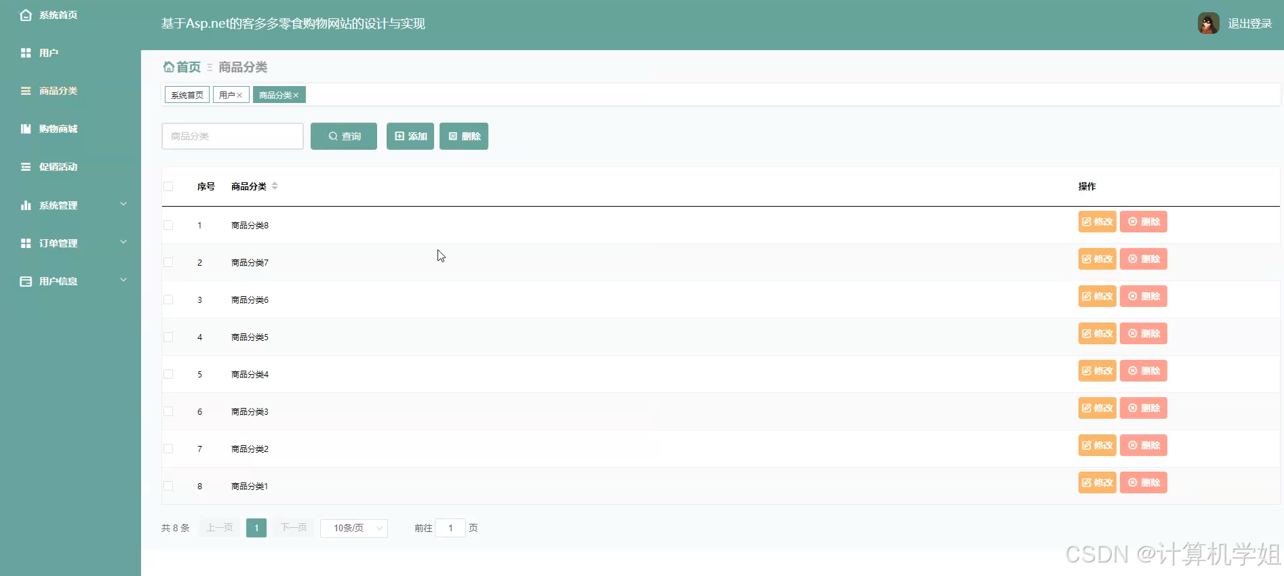The image size is (1284, 576).
Task: Check the checkbox for row 商品分类8
Action: tap(168, 225)
